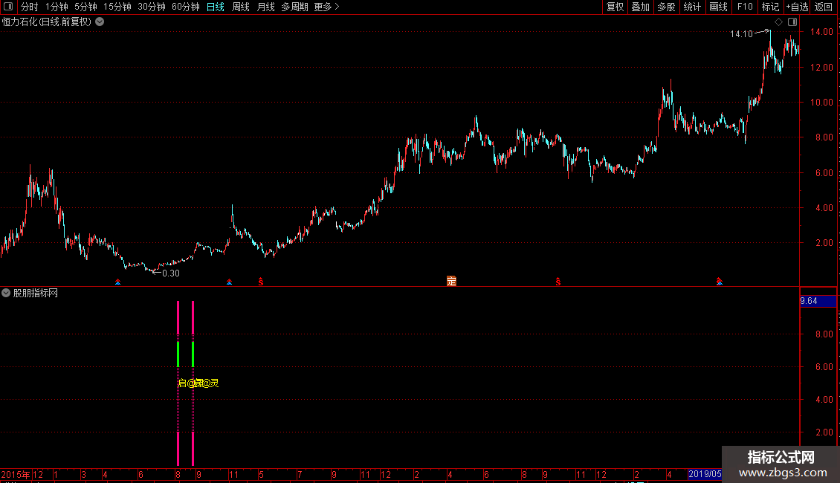This screenshot has width=840, height=483.
Task: Click the 股朋指标网 indicator title
Action: (36, 293)
